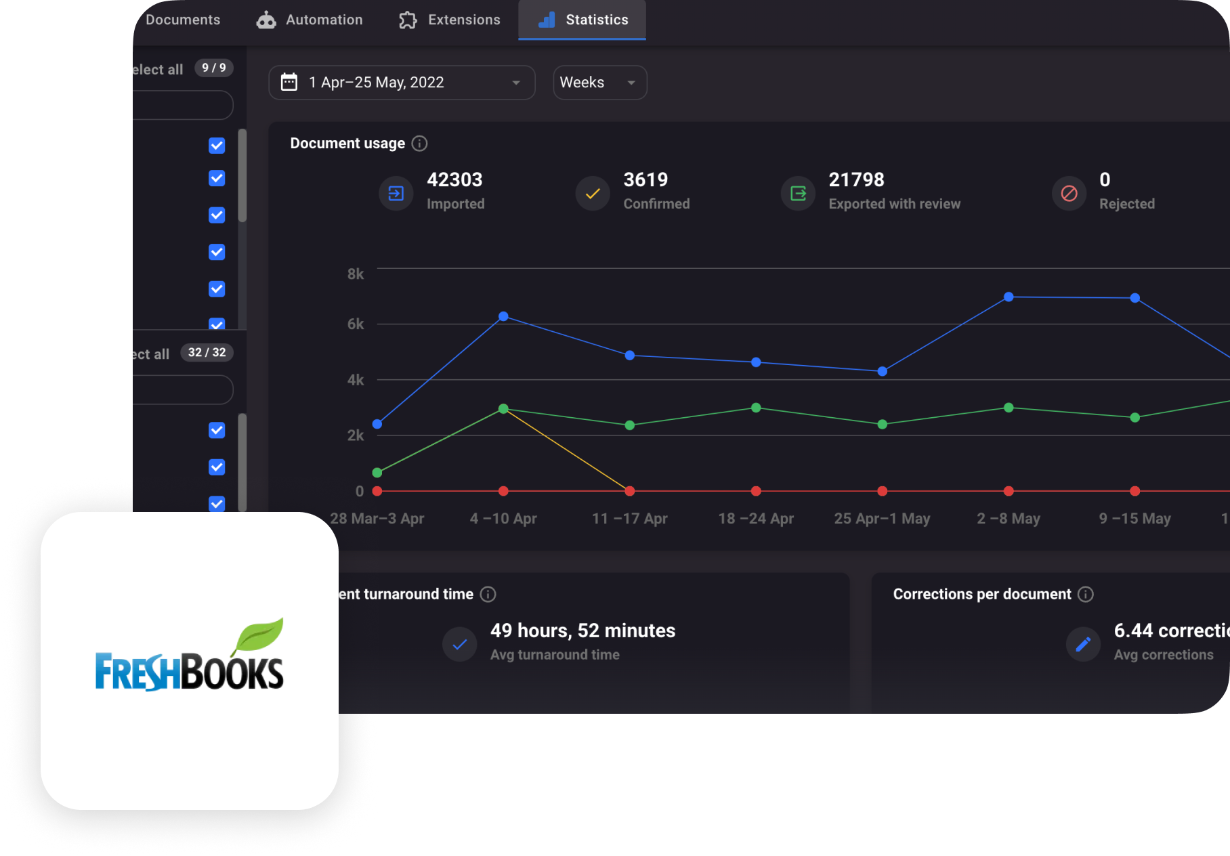Image resolution: width=1230 pixels, height=856 pixels.
Task: Uncheck the first checkbox in upper list
Action: tap(217, 146)
